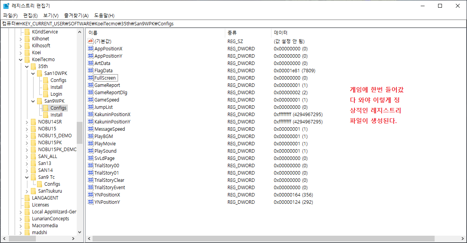This screenshot has width=467, height=243.
Task: Click the YNPositionY DWORD value icon
Action: click(x=91, y=202)
